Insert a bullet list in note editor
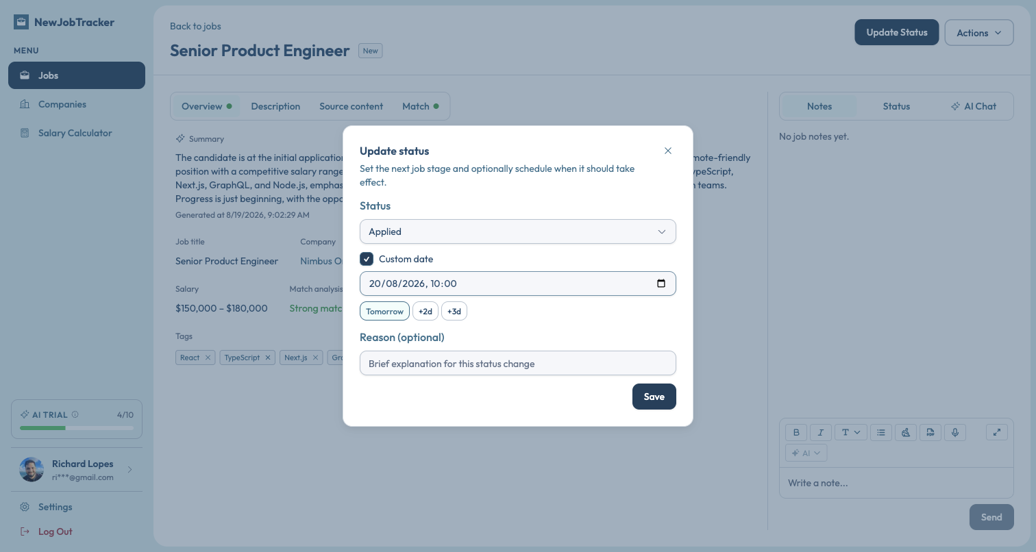This screenshot has width=1036, height=552. pos(881,432)
